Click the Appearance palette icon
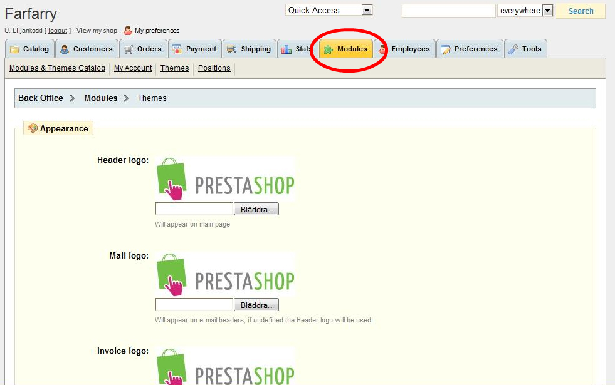This screenshot has height=385, width=615. click(33, 128)
